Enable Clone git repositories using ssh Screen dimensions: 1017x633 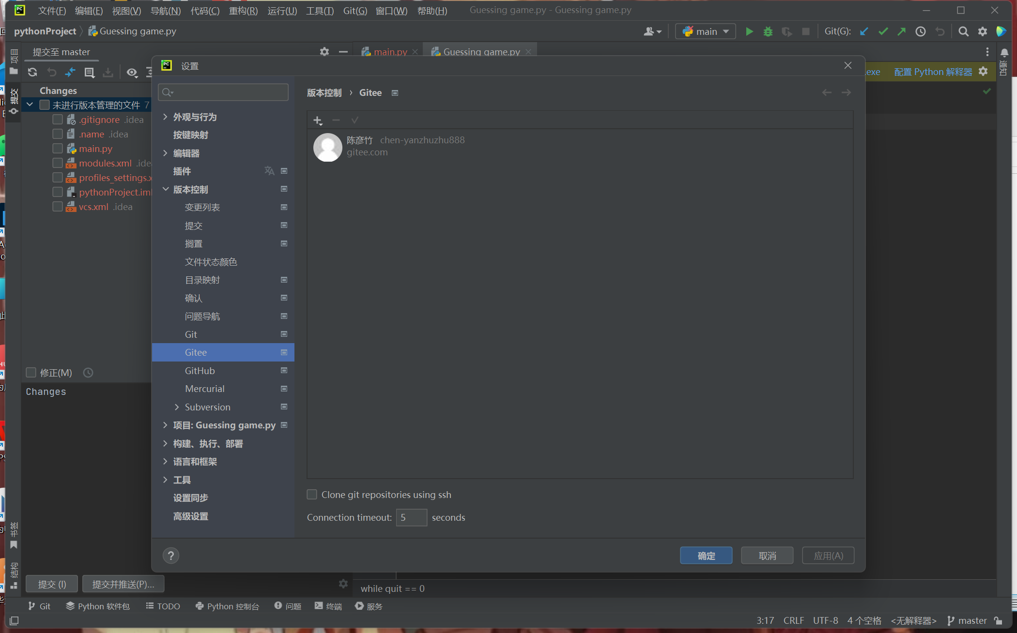tap(312, 495)
